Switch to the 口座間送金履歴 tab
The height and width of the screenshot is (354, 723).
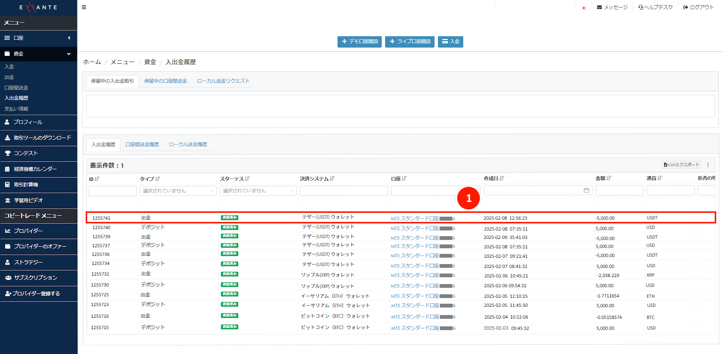coord(142,144)
